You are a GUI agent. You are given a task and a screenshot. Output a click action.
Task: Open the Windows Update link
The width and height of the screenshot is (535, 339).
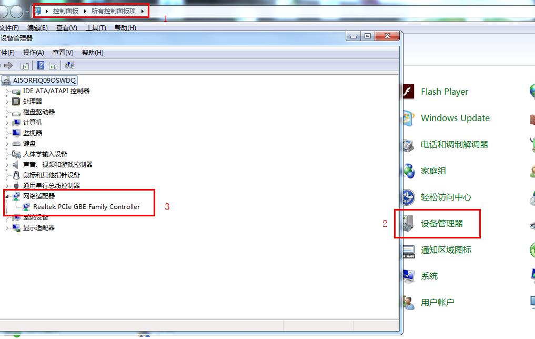pyautogui.click(x=455, y=118)
